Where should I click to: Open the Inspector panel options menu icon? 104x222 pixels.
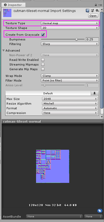(100, 5)
